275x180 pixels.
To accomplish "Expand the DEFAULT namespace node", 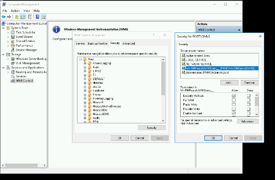I will (x=85, y=79).
